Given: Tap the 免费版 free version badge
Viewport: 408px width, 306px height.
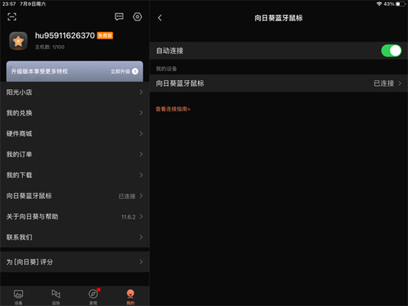Looking at the screenshot, I should 104,35.
